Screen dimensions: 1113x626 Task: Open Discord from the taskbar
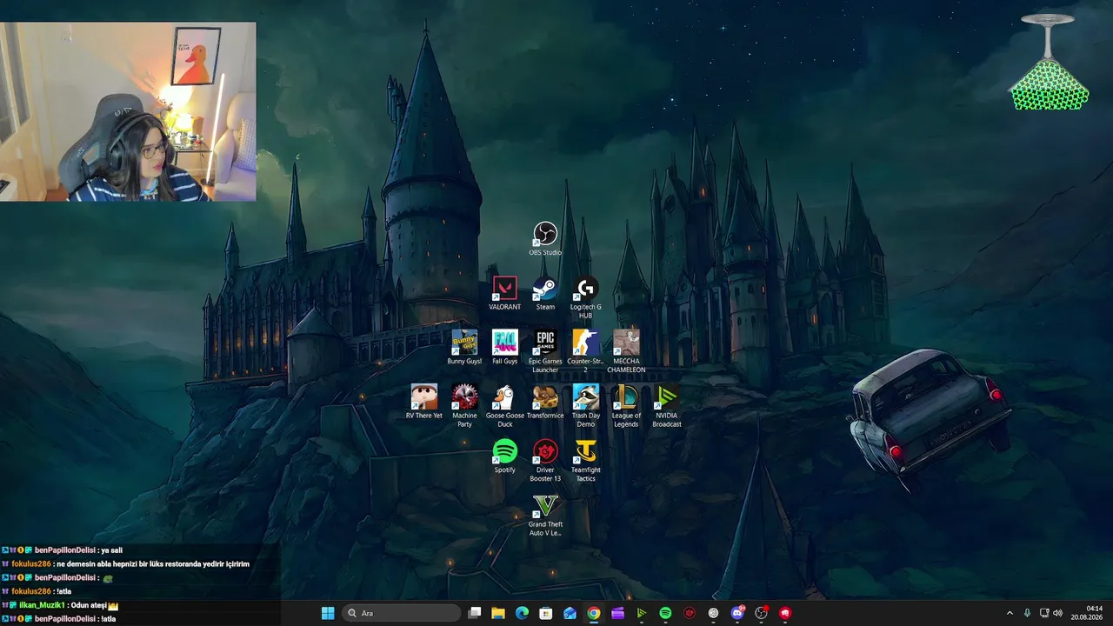(x=737, y=613)
